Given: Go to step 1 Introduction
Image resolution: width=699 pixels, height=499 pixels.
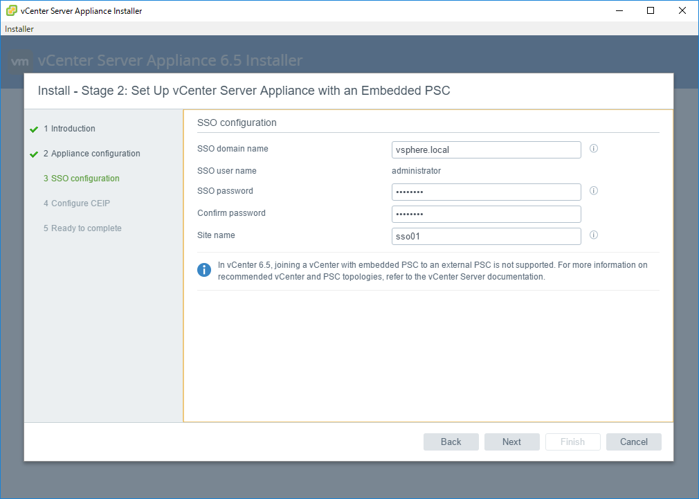Looking at the screenshot, I should (69, 129).
